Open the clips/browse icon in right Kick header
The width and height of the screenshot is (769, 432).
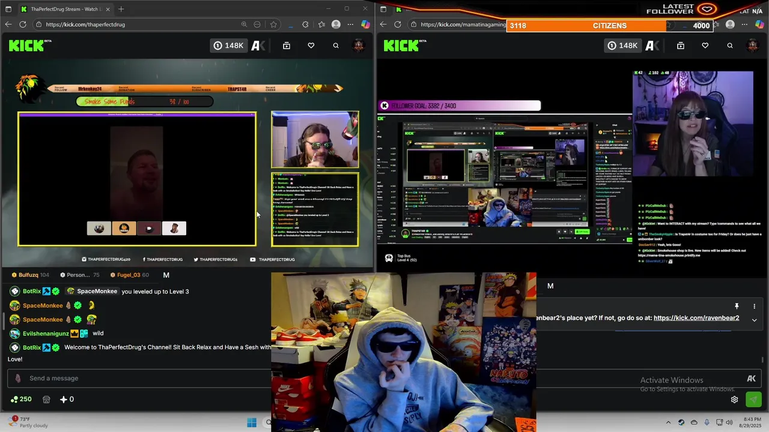point(681,46)
